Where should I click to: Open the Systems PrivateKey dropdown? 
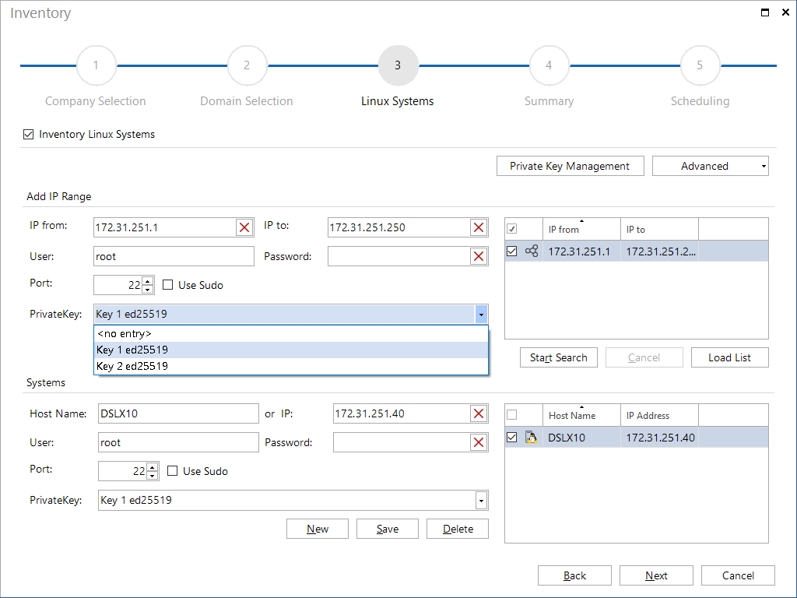point(481,499)
